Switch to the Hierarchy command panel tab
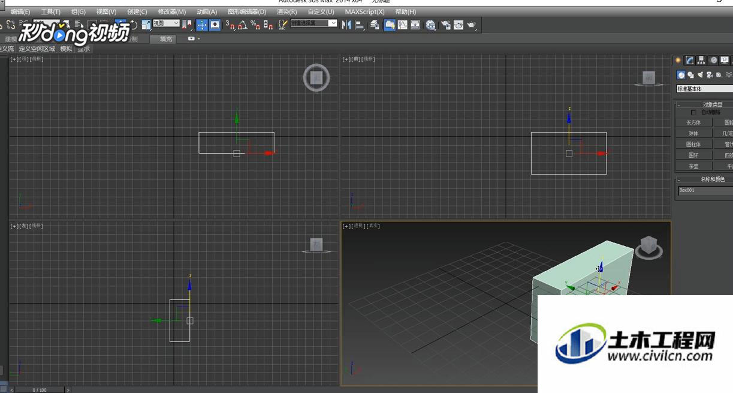The height and width of the screenshot is (393, 733). pyautogui.click(x=701, y=60)
